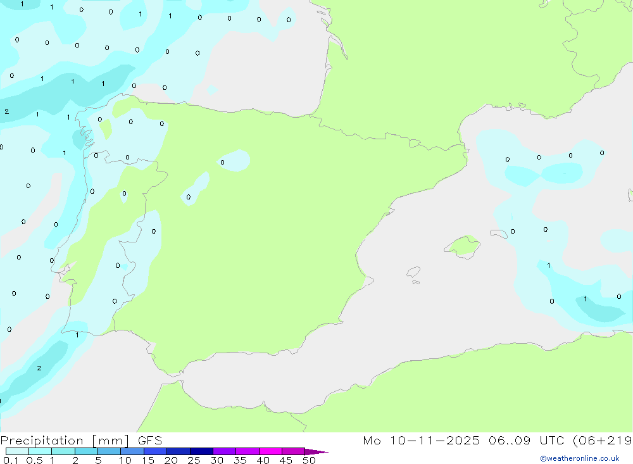Pick the 35–40 mm violet legend swatch
633x464 pixels.
248,451
